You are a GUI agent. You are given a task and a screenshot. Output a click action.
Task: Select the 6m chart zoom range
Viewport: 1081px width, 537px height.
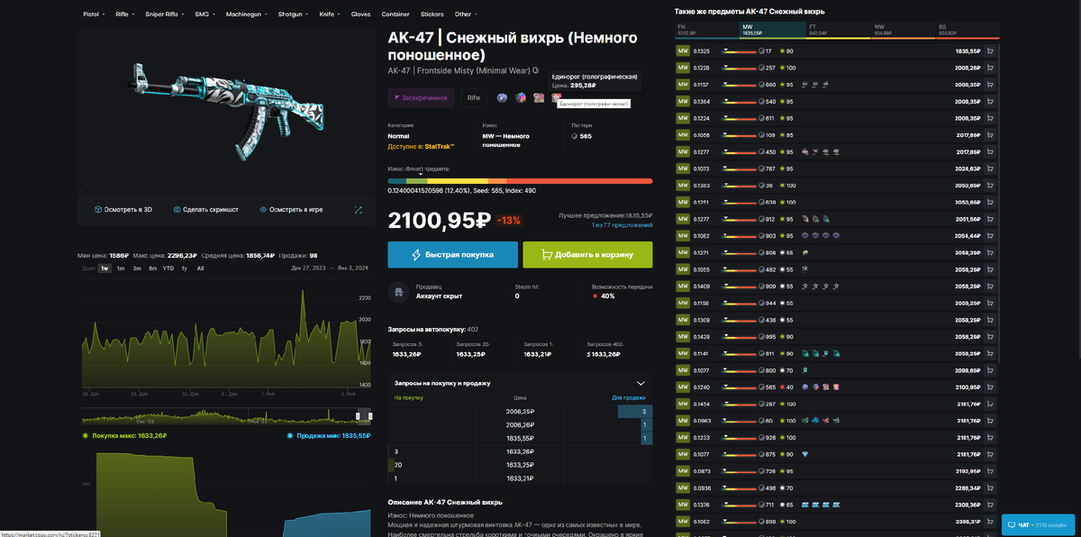[x=153, y=268]
